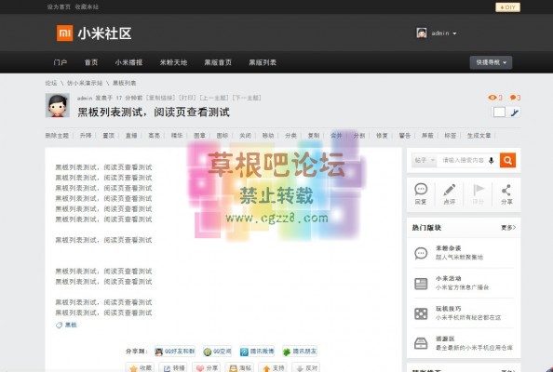Click the eye views counter icon

[492, 98]
